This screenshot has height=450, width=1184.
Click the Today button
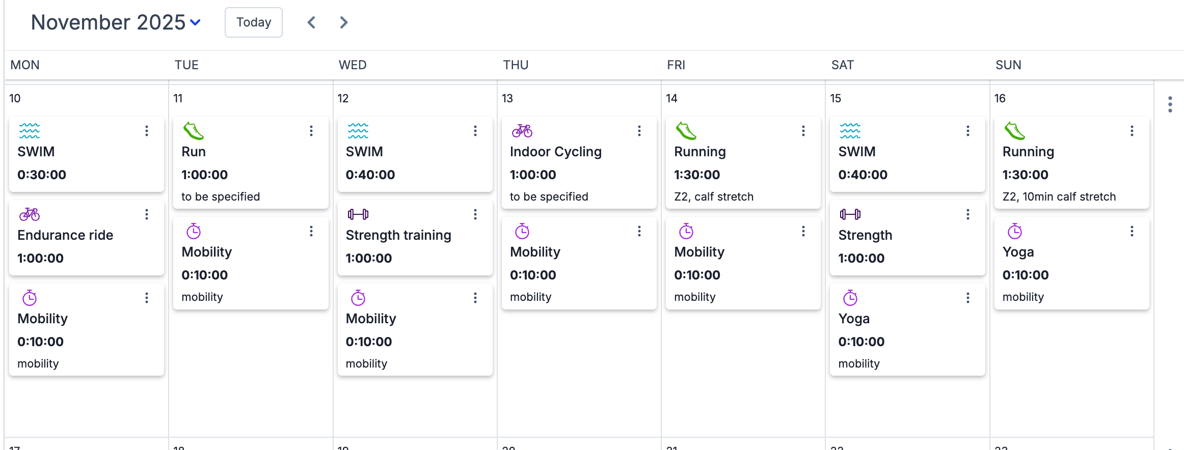(x=254, y=22)
